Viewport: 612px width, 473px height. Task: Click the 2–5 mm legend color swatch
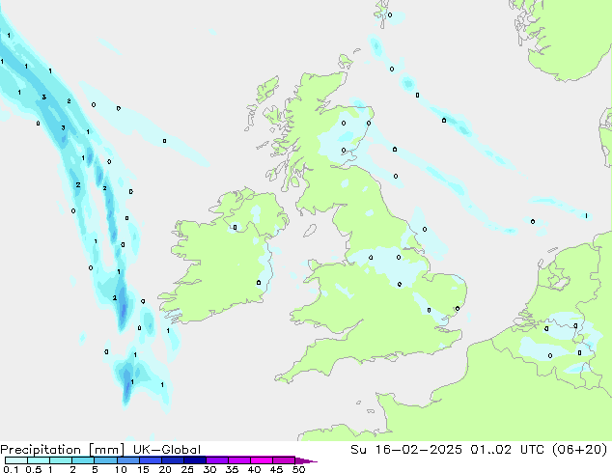coord(83,460)
